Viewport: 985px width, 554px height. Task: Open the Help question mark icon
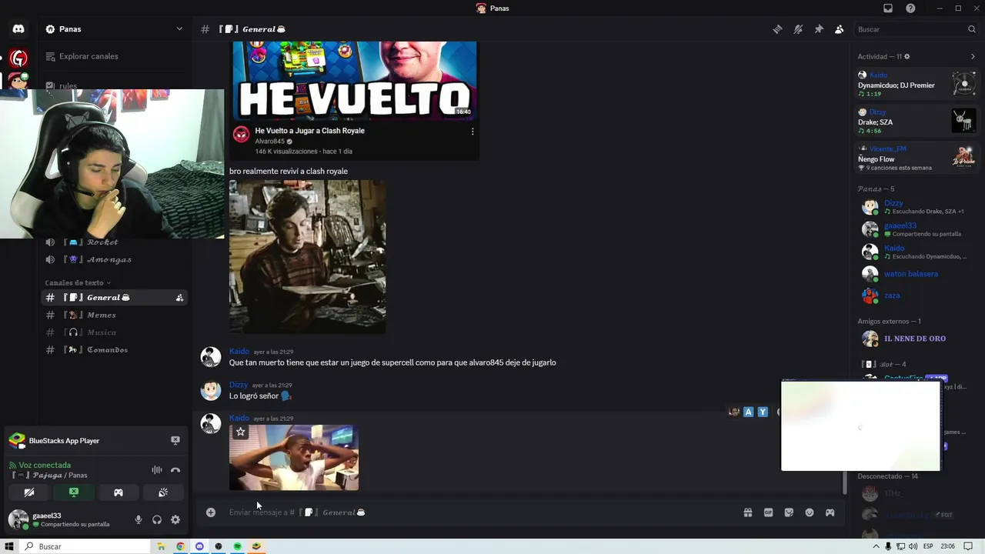pos(910,8)
